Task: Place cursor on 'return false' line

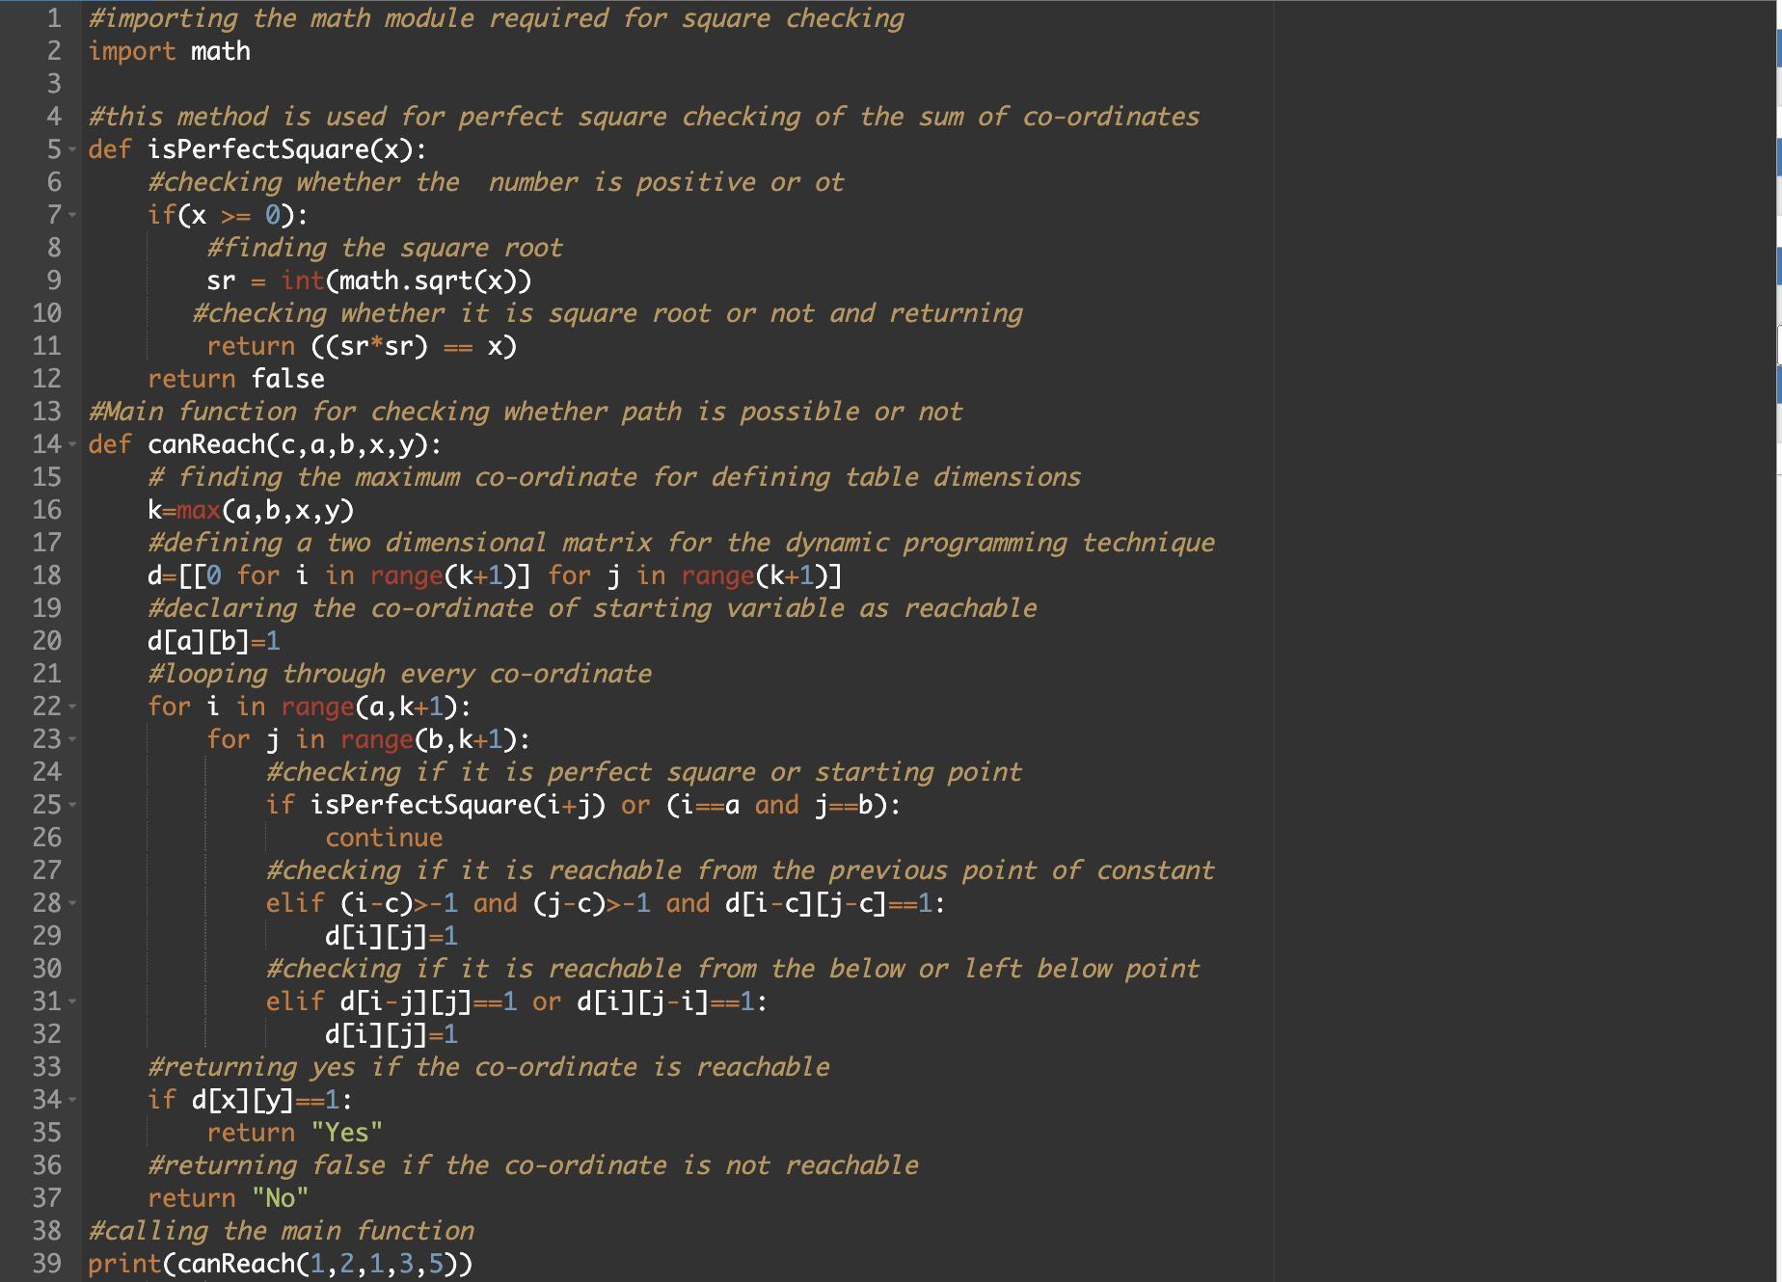Action: pos(235,379)
